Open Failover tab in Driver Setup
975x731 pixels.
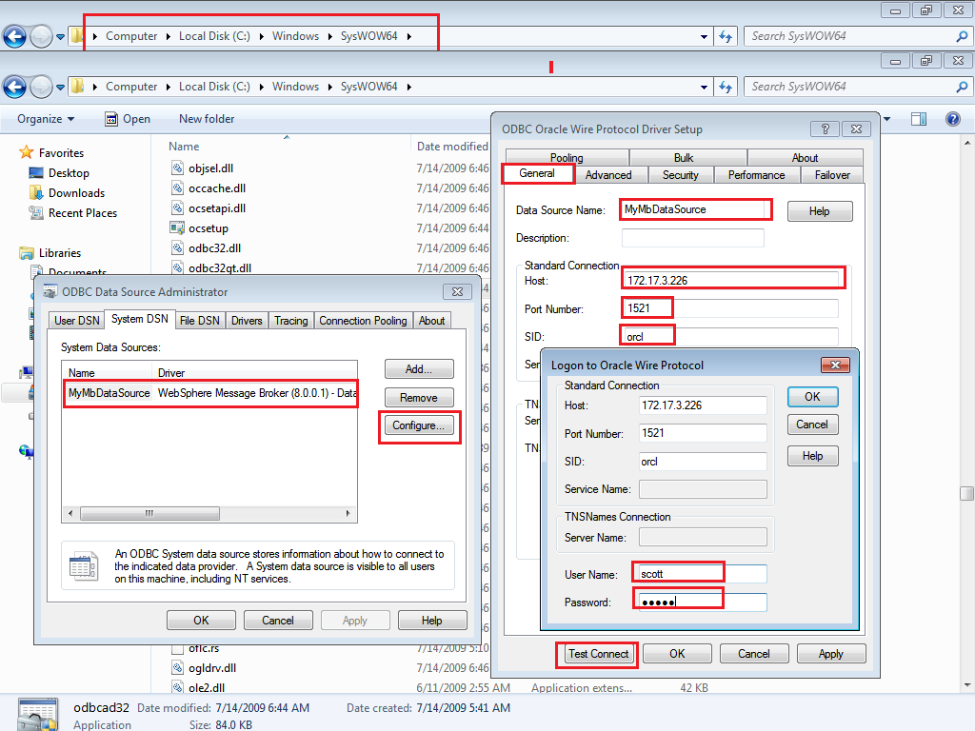tap(832, 175)
